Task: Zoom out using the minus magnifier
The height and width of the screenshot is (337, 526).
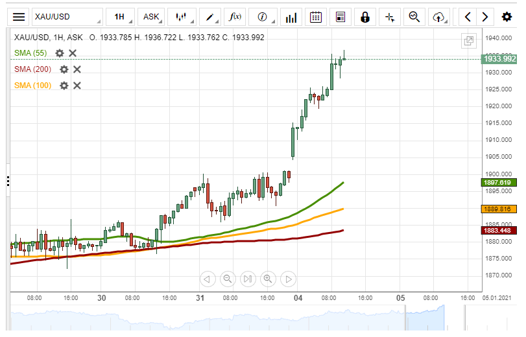Action: [x=228, y=279]
